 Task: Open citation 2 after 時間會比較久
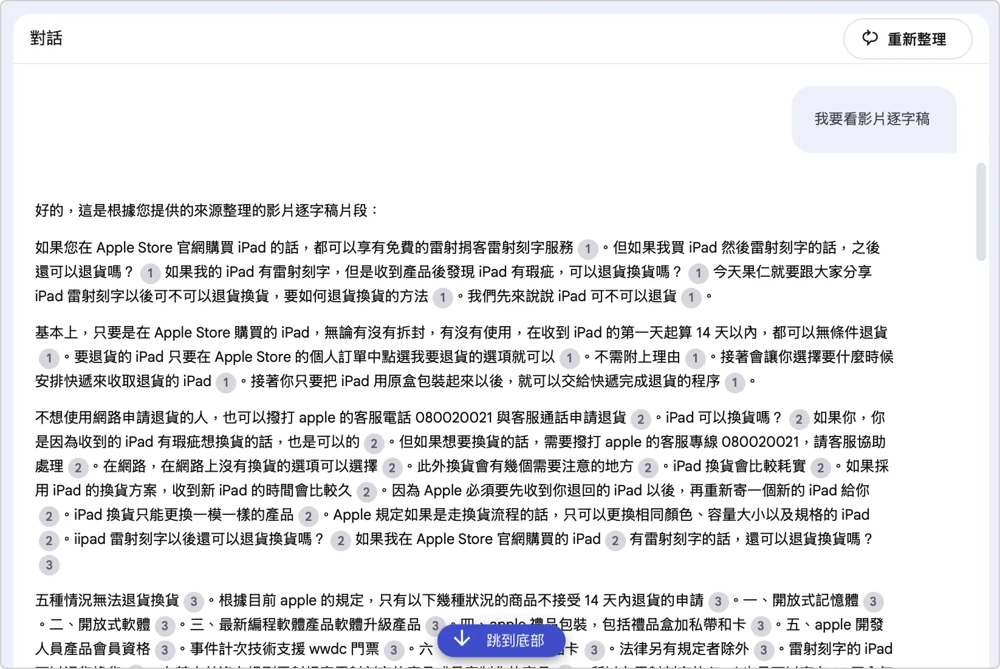click(366, 491)
